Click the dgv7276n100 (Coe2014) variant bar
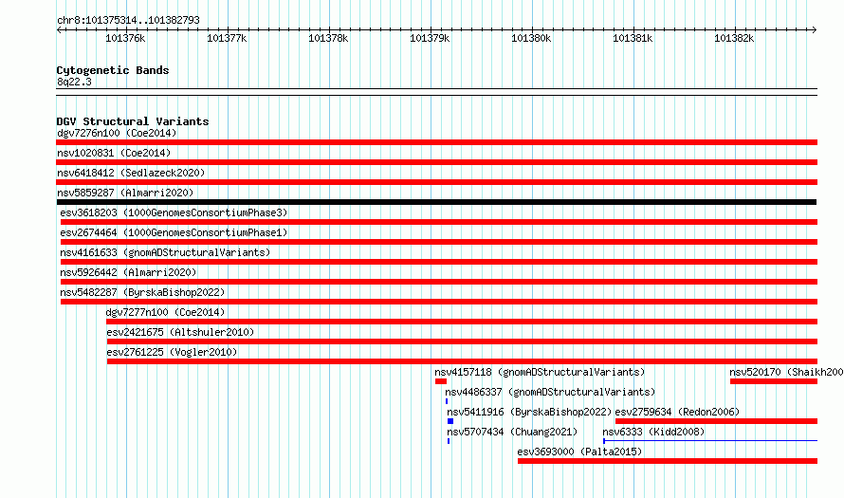Screen dimensions: 844x498 coord(436,142)
